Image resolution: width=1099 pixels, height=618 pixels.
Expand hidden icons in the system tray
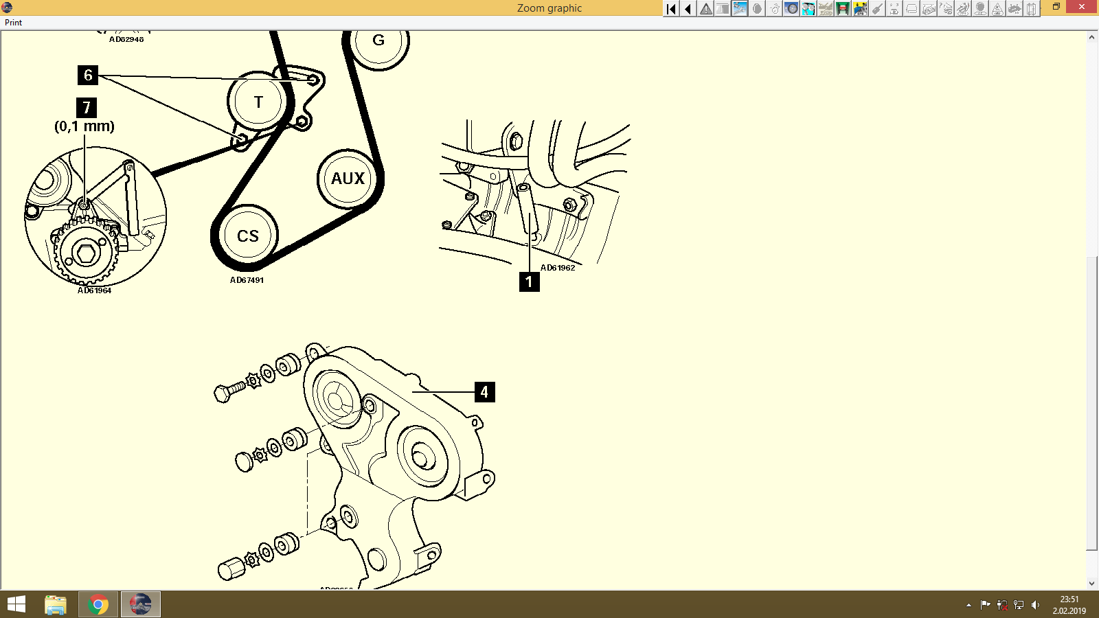pyautogui.click(x=968, y=605)
